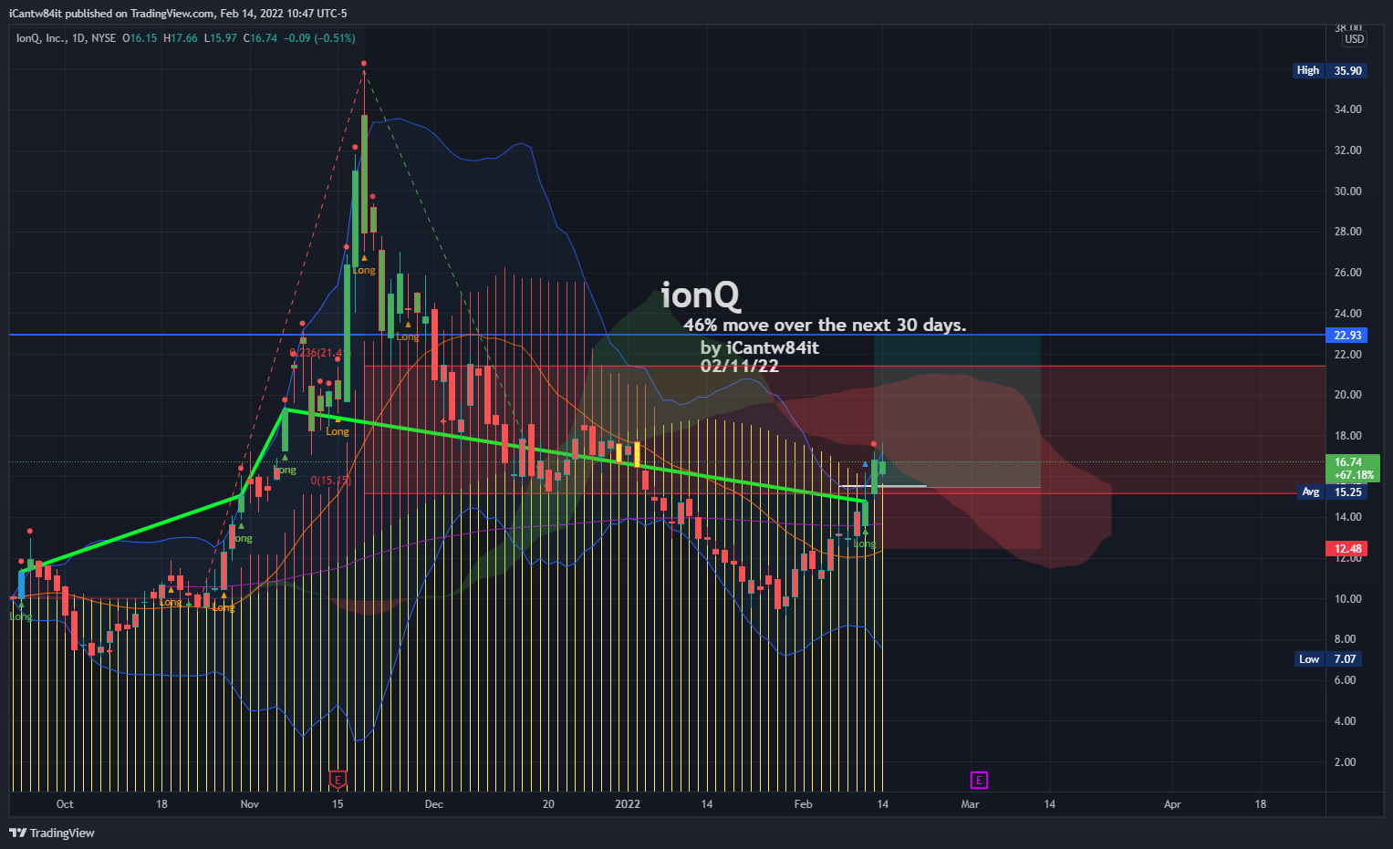Click the 24.00 price axis tick

[1347, 314]
